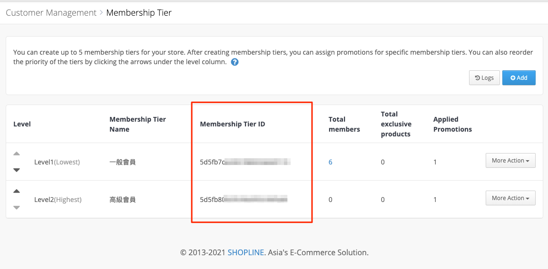Move Level1 tier up with arrow

point(17,154)
